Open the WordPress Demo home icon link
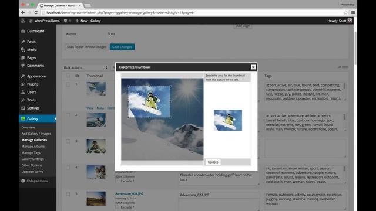The height and width of the screenshot is (211, 376). click(x=31, y=21)
